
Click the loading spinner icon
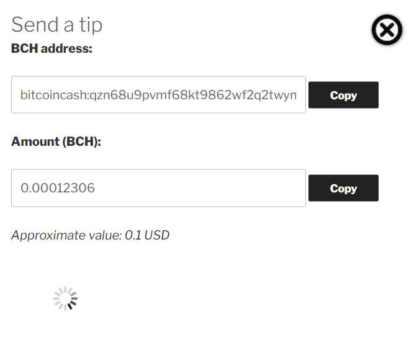click(x=65, y=298)
